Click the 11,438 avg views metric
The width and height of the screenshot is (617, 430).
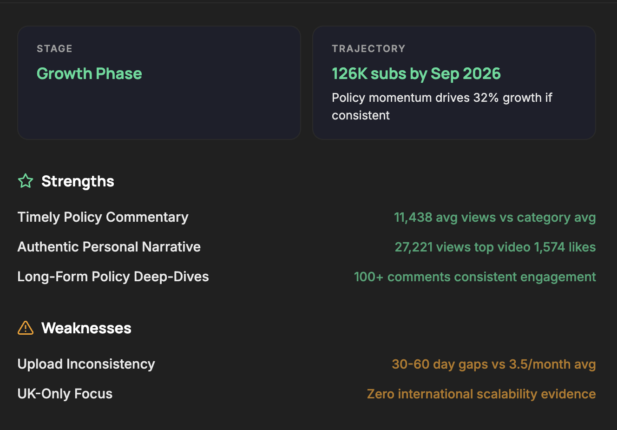tap(494, 218)
